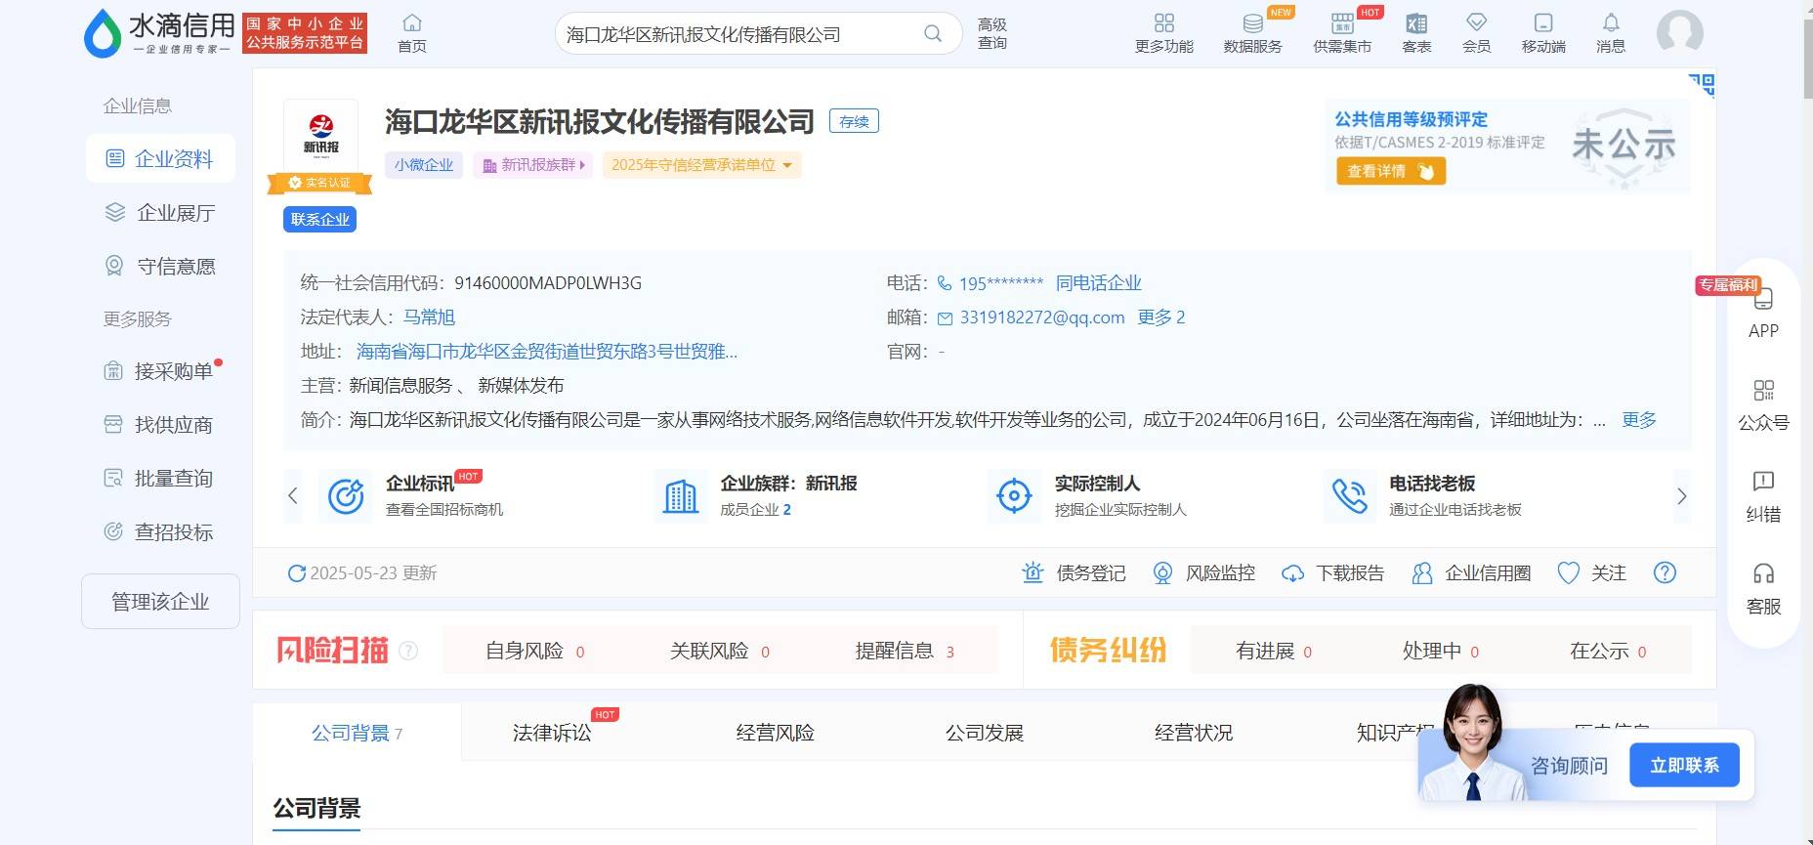Open 同电话企业 link

click(1098, 283)
